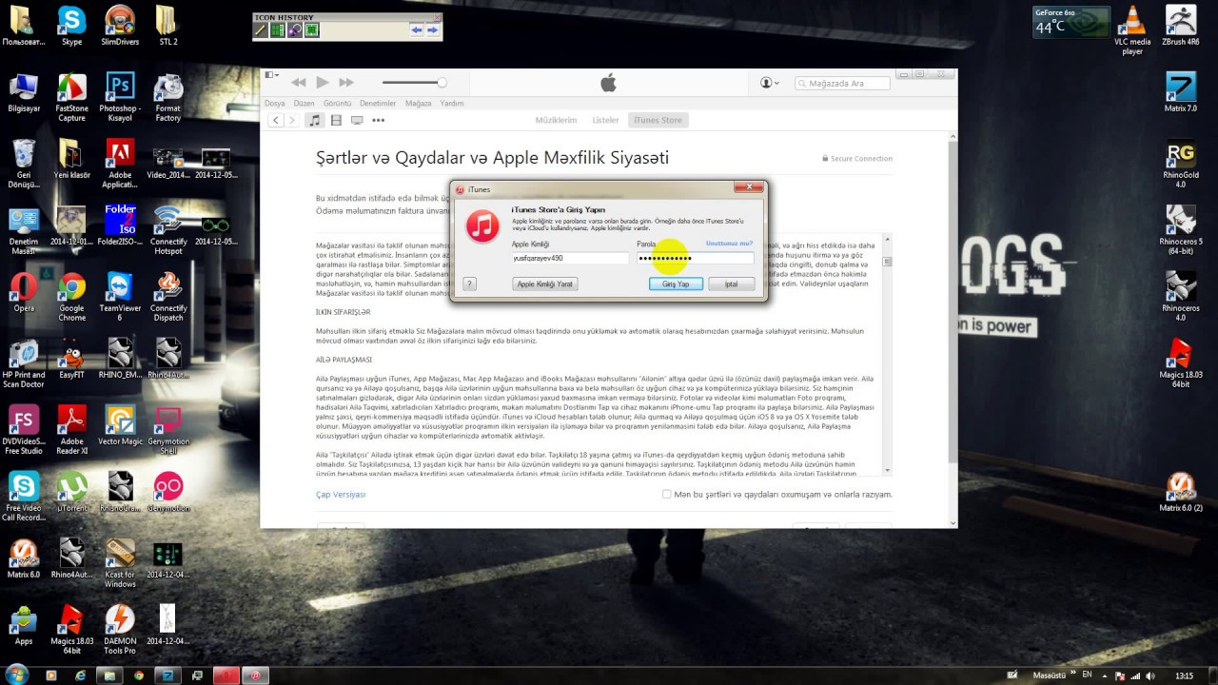Open the µTorrent desktop icon
Image resolution: width=1218 pixels, height=685 pixels.
tap(71, 492)
